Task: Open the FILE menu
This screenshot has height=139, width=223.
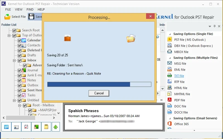Action: point(8,9)
